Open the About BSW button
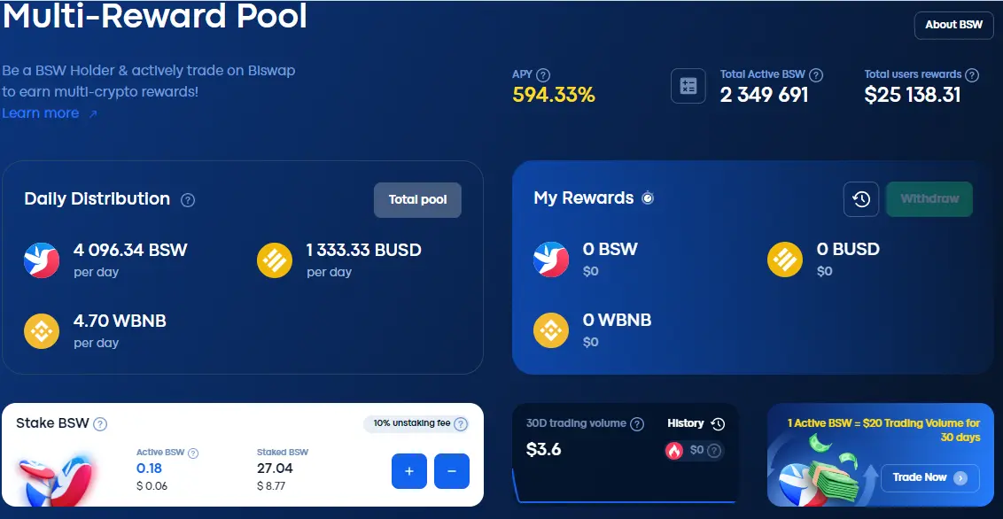Viewport: 1003px width, 519px height. pos(953,26)
